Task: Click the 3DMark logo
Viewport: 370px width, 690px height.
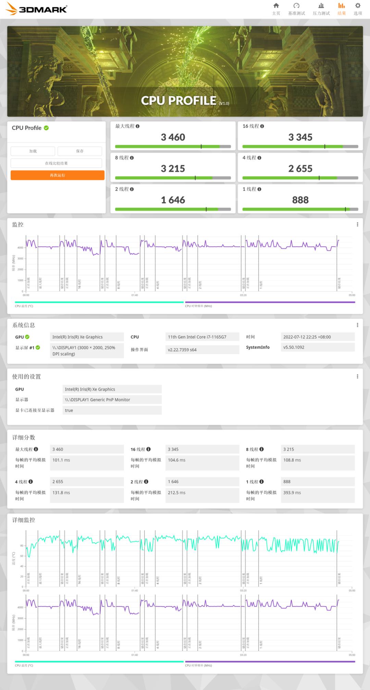Action: (37, 9)
